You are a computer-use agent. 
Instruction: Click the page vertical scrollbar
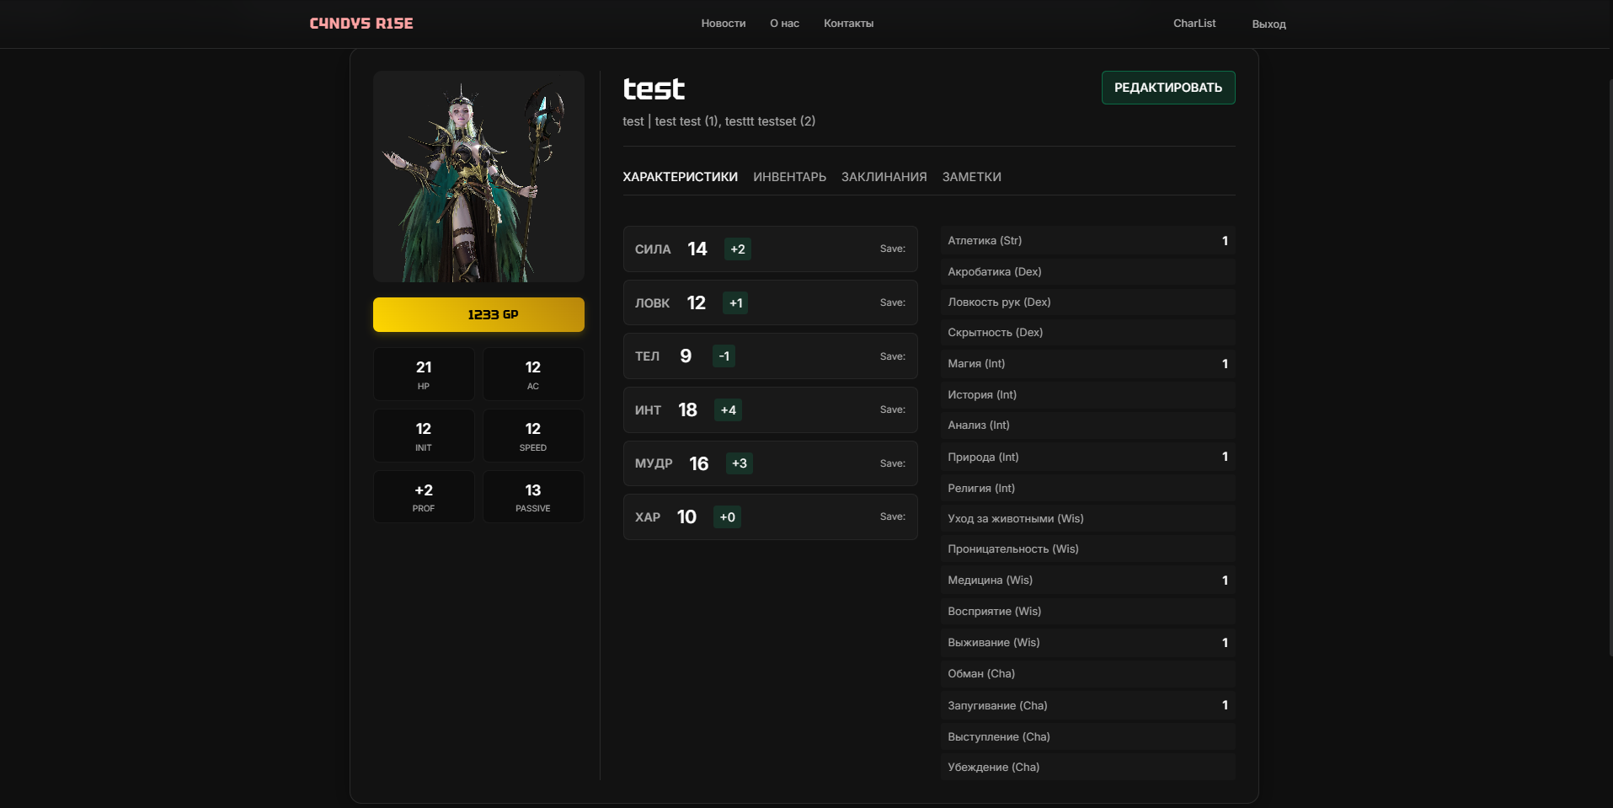point(1610,368)
